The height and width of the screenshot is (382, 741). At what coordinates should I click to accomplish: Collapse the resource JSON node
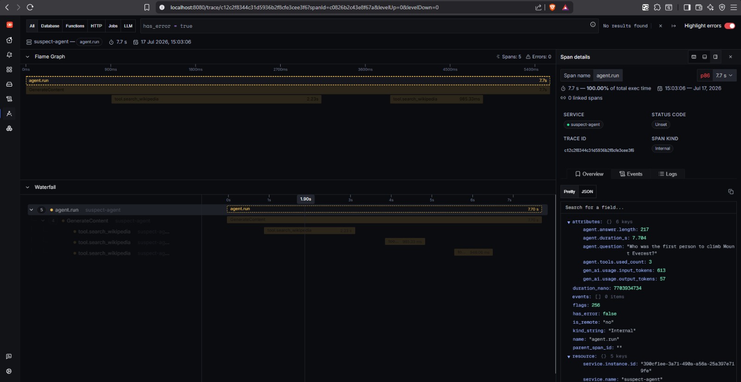pos(569,357)
